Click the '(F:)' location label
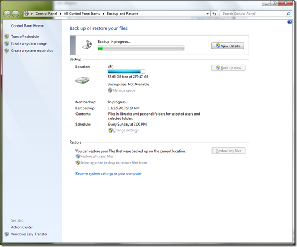The width and height of the screenshot is (297, 247). click(x=111, y=67)
